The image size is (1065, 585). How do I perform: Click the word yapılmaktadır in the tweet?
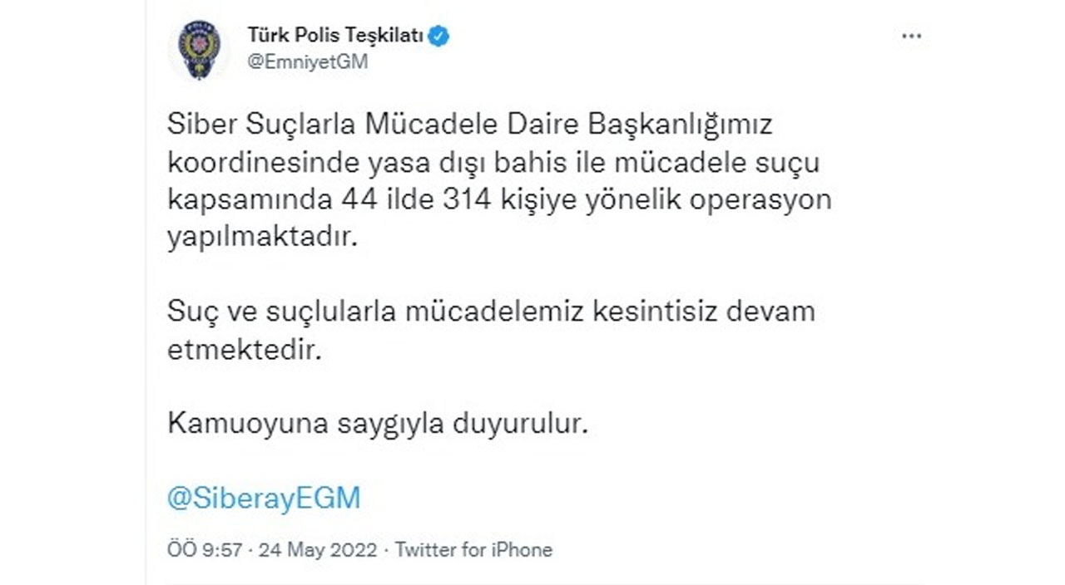point(262,238)
